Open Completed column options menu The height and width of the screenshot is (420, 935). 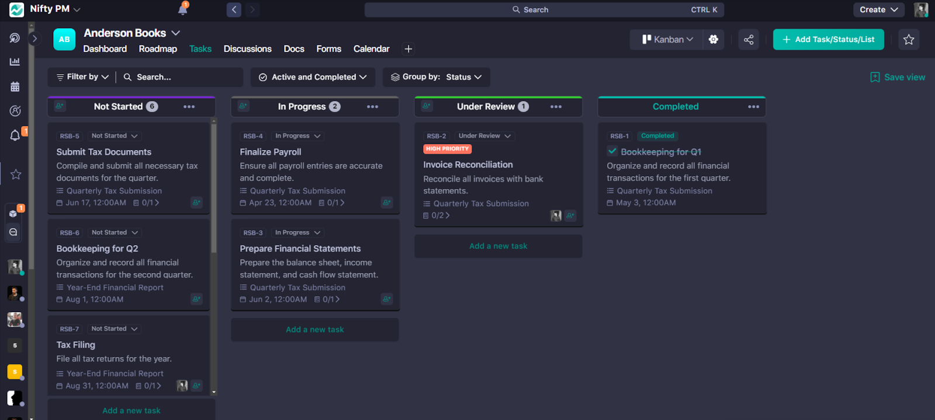coord(754,107)
